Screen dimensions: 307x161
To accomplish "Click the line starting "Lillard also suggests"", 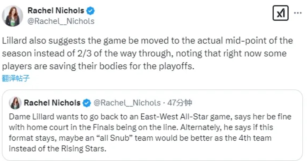I will (x=147, y=41).
